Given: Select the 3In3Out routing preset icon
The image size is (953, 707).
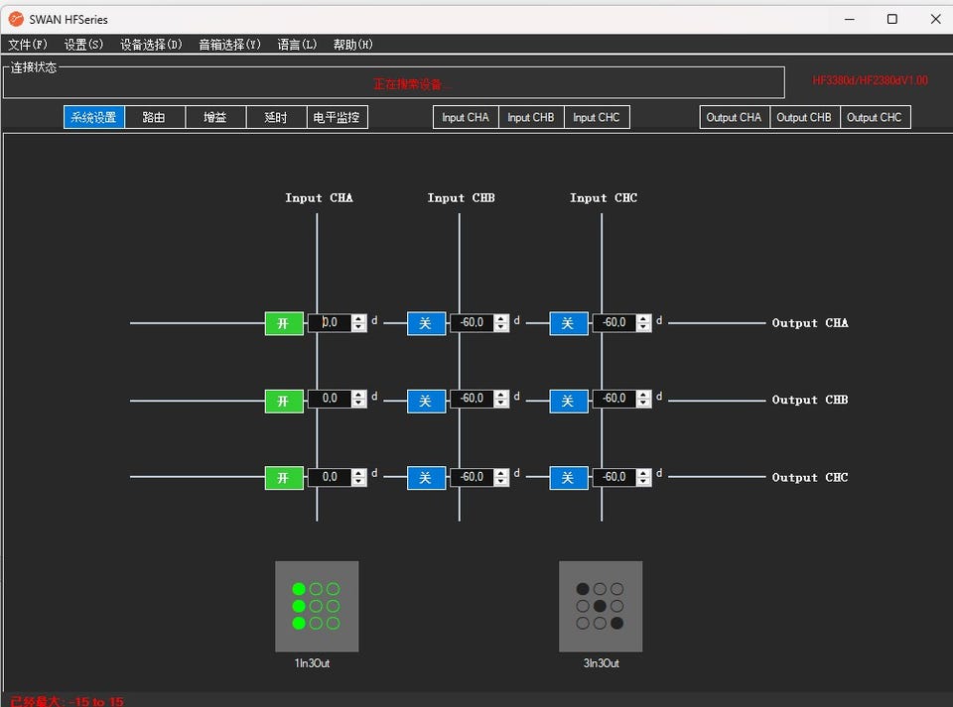Looking at the screenshot, I should 601,606.
